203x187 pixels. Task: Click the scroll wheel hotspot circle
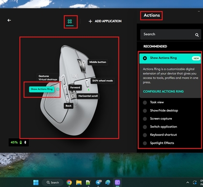tap(84, 62)
